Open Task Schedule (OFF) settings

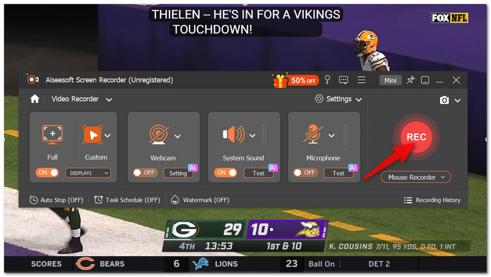(127, 200)
